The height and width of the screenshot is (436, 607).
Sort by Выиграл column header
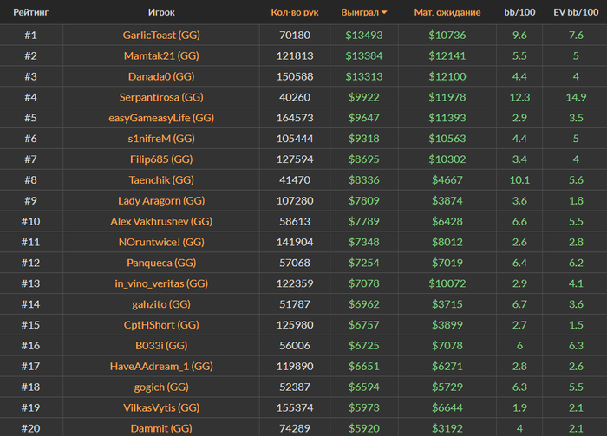(x=360, y=12)
